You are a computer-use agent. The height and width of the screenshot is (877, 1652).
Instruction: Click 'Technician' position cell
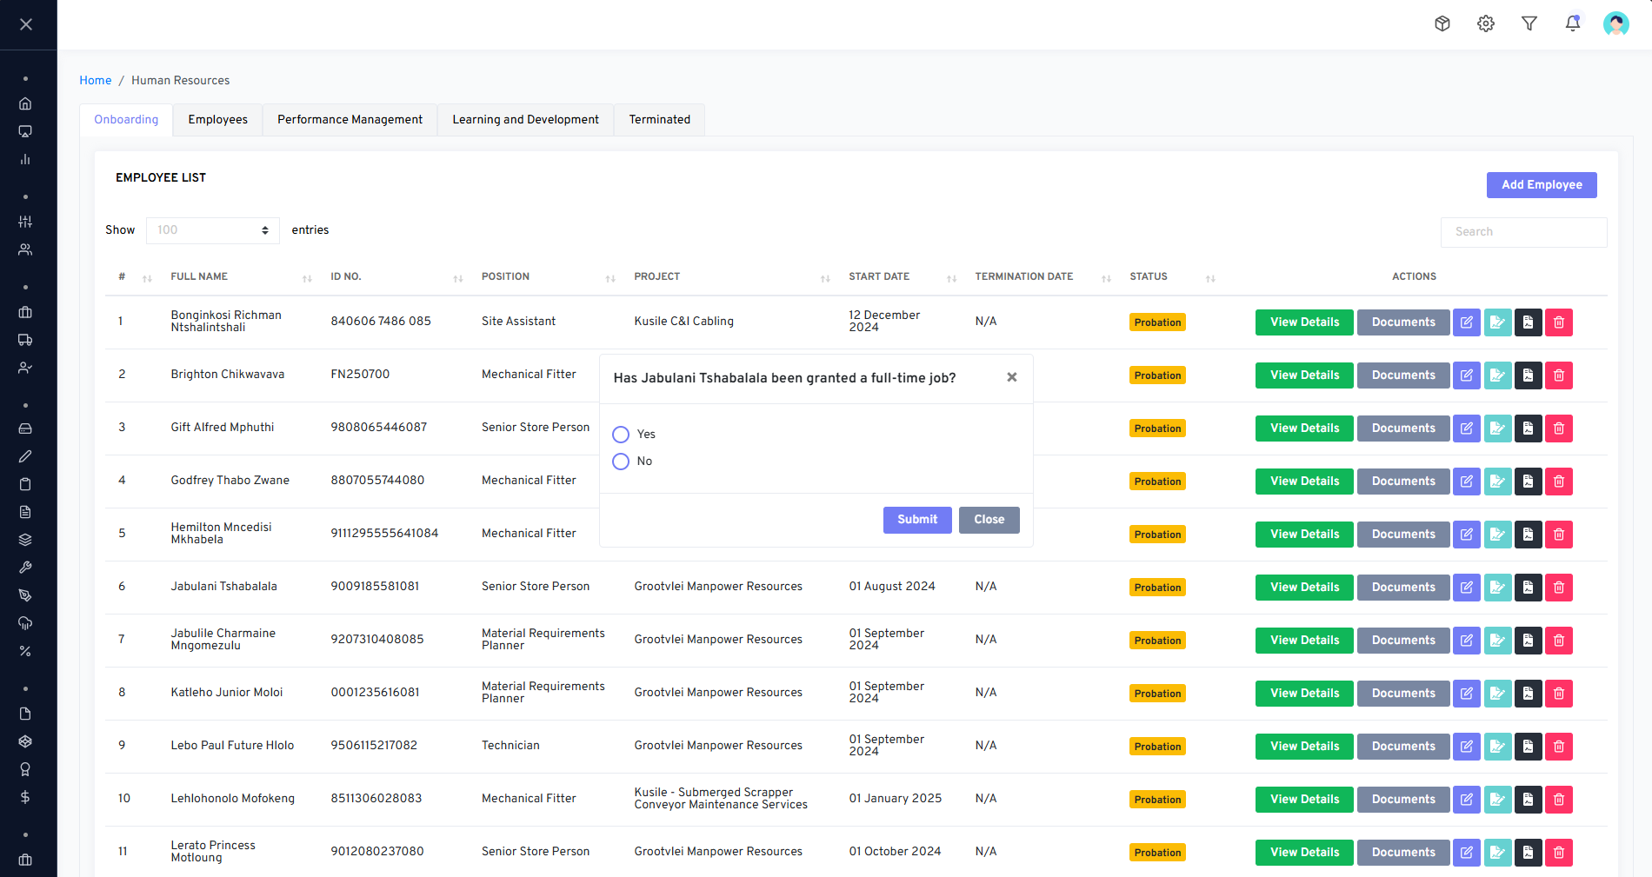510,746
